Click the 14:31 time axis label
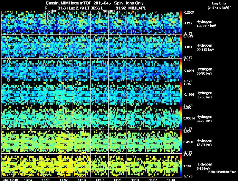Screen dimensions: 238x181 (135, 180)
